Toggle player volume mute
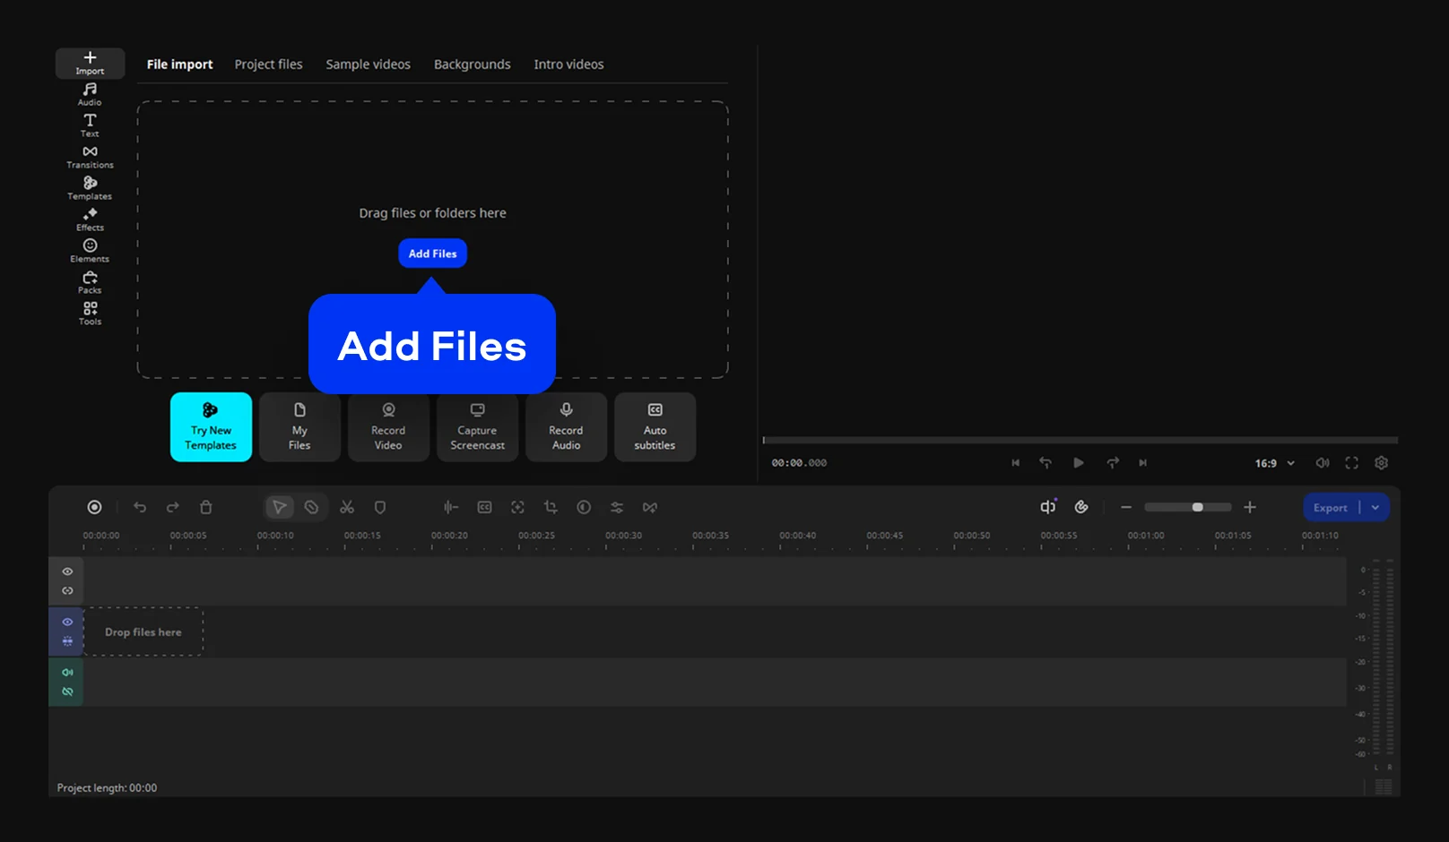1449x842 pixels. click(x=1323, y=463)
